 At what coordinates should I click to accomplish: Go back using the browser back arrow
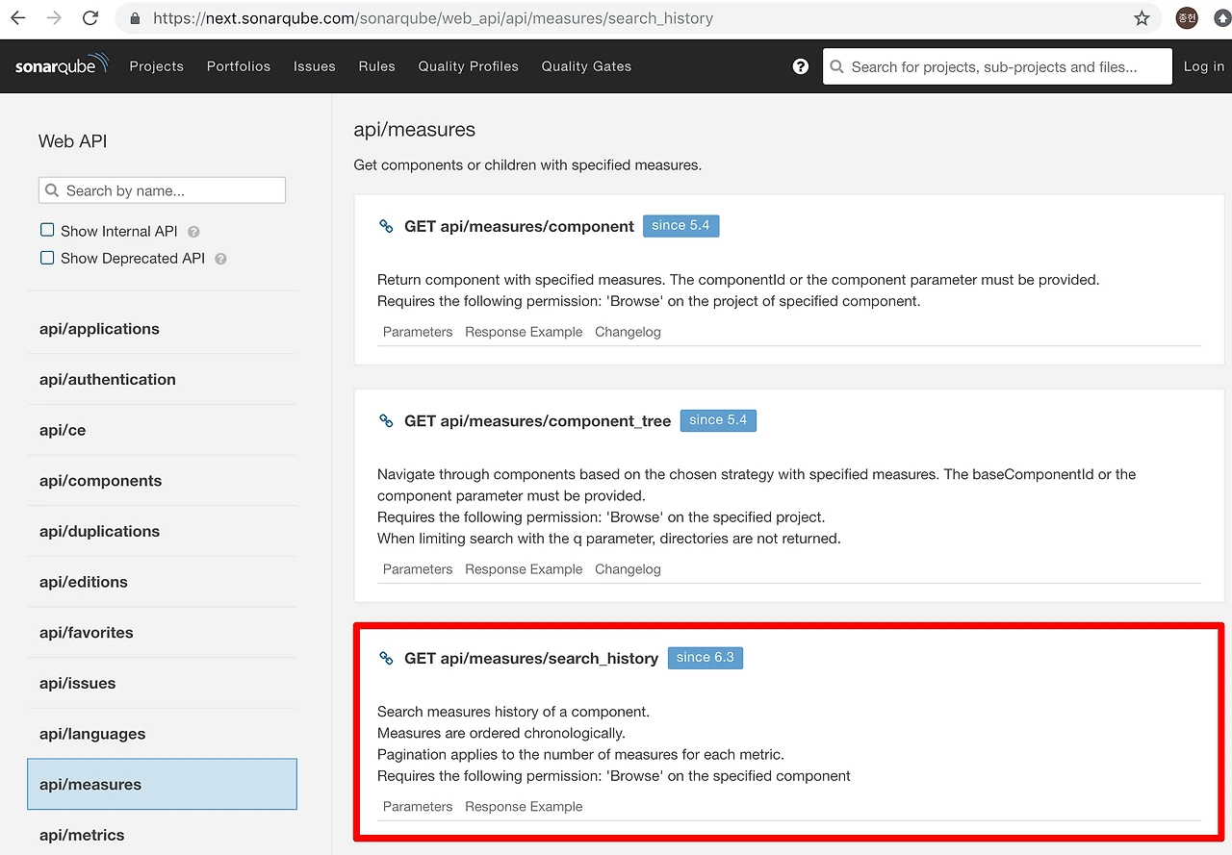click(x=18, y=18)
